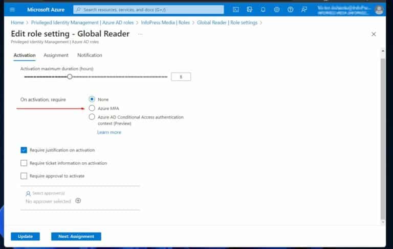Switch to the Activation tab
Image resolution: width=393 pixels, height=249 pixels.
coord(25,55)
